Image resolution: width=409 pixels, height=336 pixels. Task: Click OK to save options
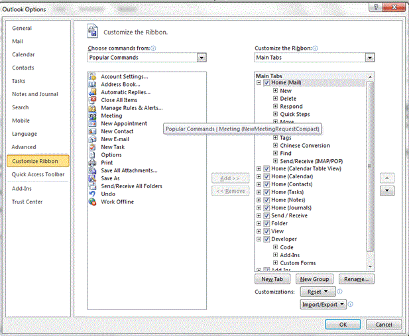(343, 325)
